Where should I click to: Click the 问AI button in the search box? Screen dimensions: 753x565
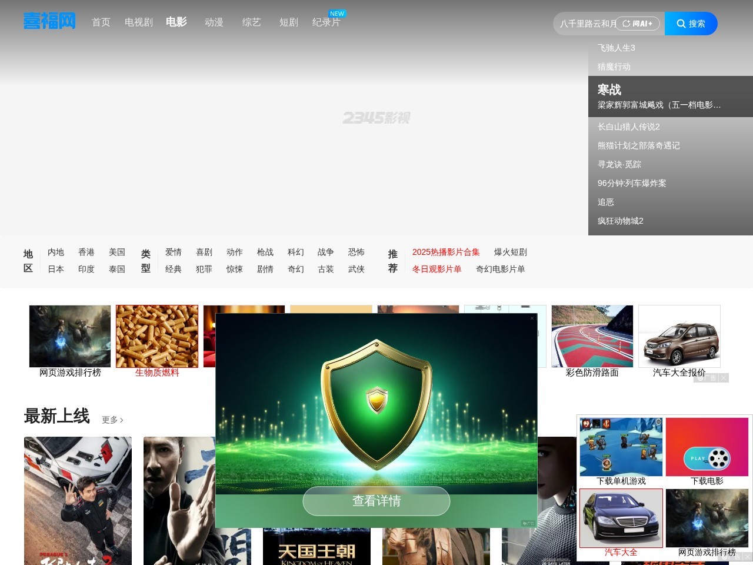tap(638, 24)
